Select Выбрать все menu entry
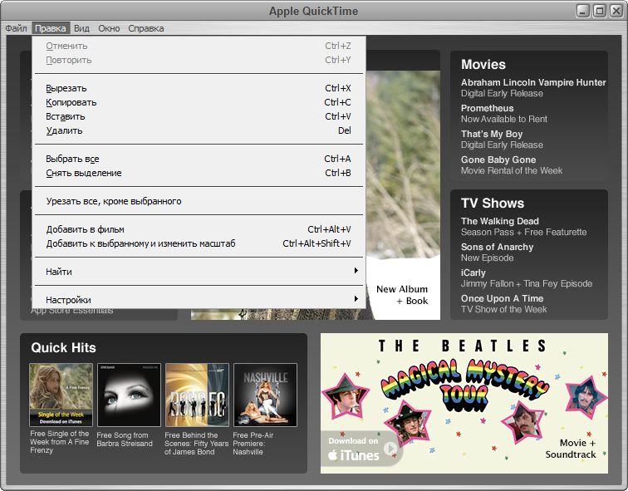This screenshot has height=491, width=628. coord(199,159)
